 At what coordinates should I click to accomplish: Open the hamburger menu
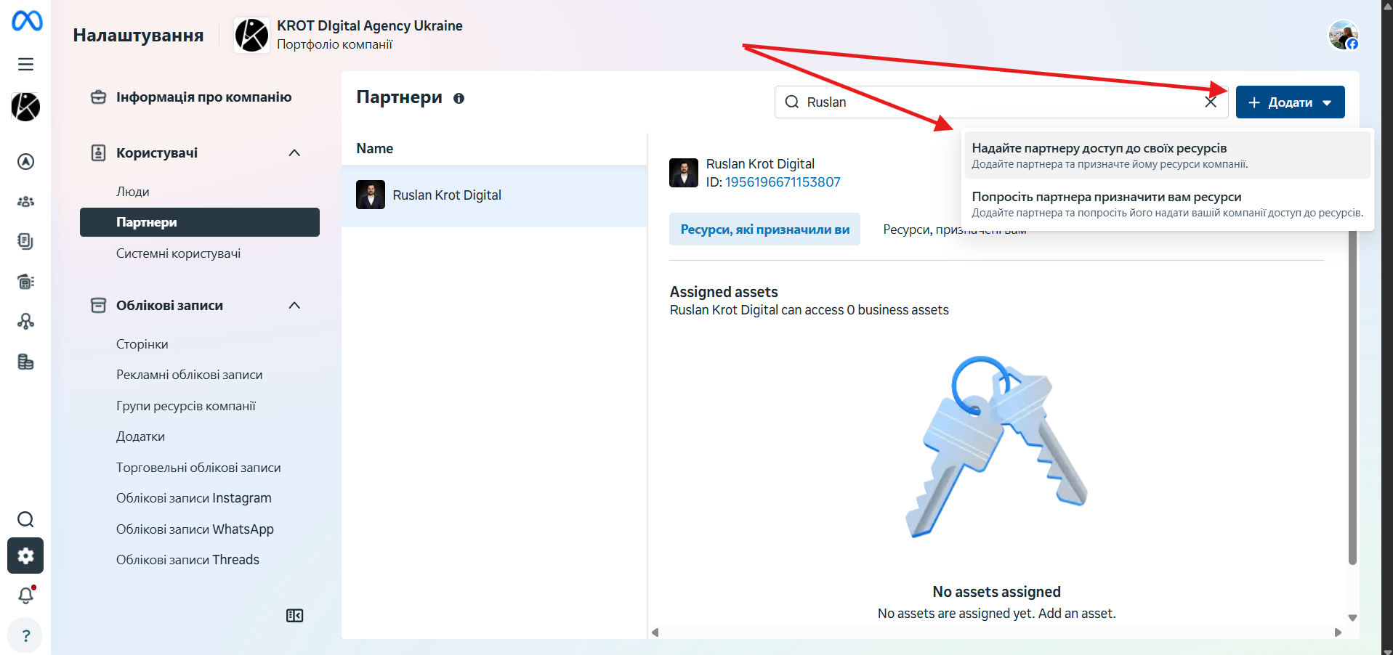coord(25,64)
